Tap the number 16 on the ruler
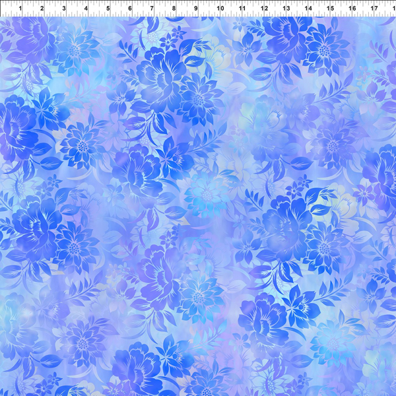The width and height of the screenshot is (396, 396). (x=352, y=9)
